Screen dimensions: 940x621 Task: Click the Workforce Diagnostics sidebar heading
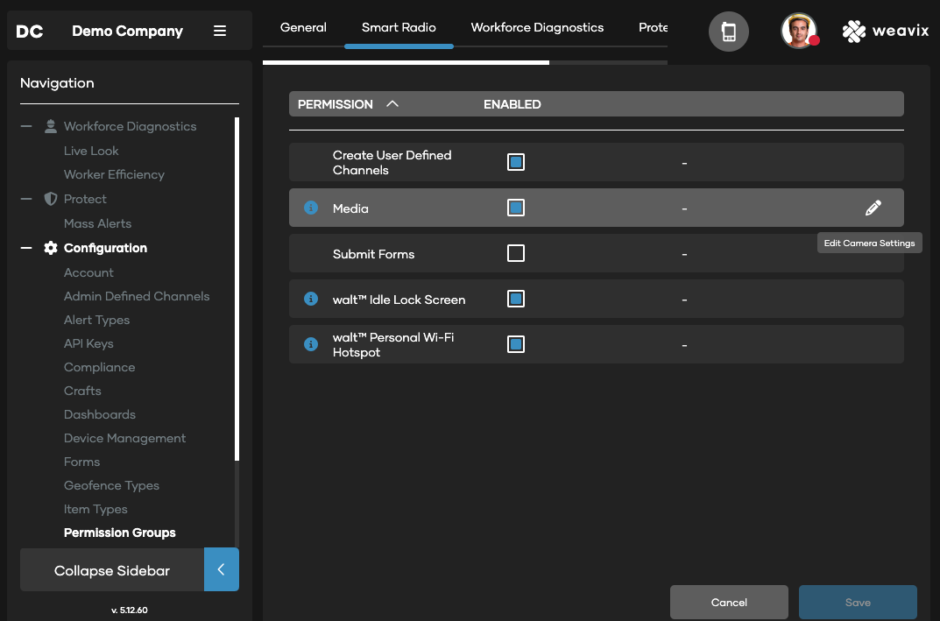(130, 126)
